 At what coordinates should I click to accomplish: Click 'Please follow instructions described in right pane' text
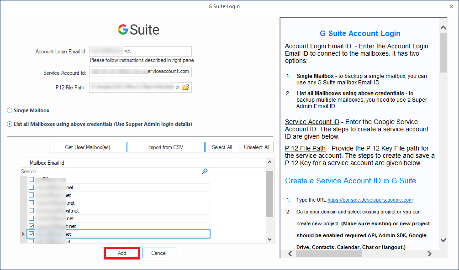coord(142,60)
